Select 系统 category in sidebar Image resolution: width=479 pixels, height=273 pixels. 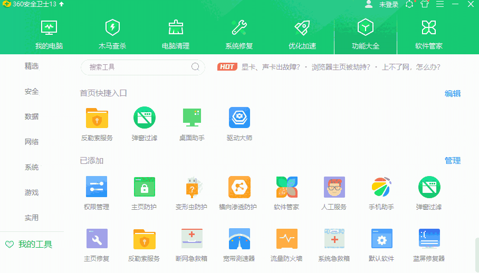pyautogui.click(x=32, y=167)
